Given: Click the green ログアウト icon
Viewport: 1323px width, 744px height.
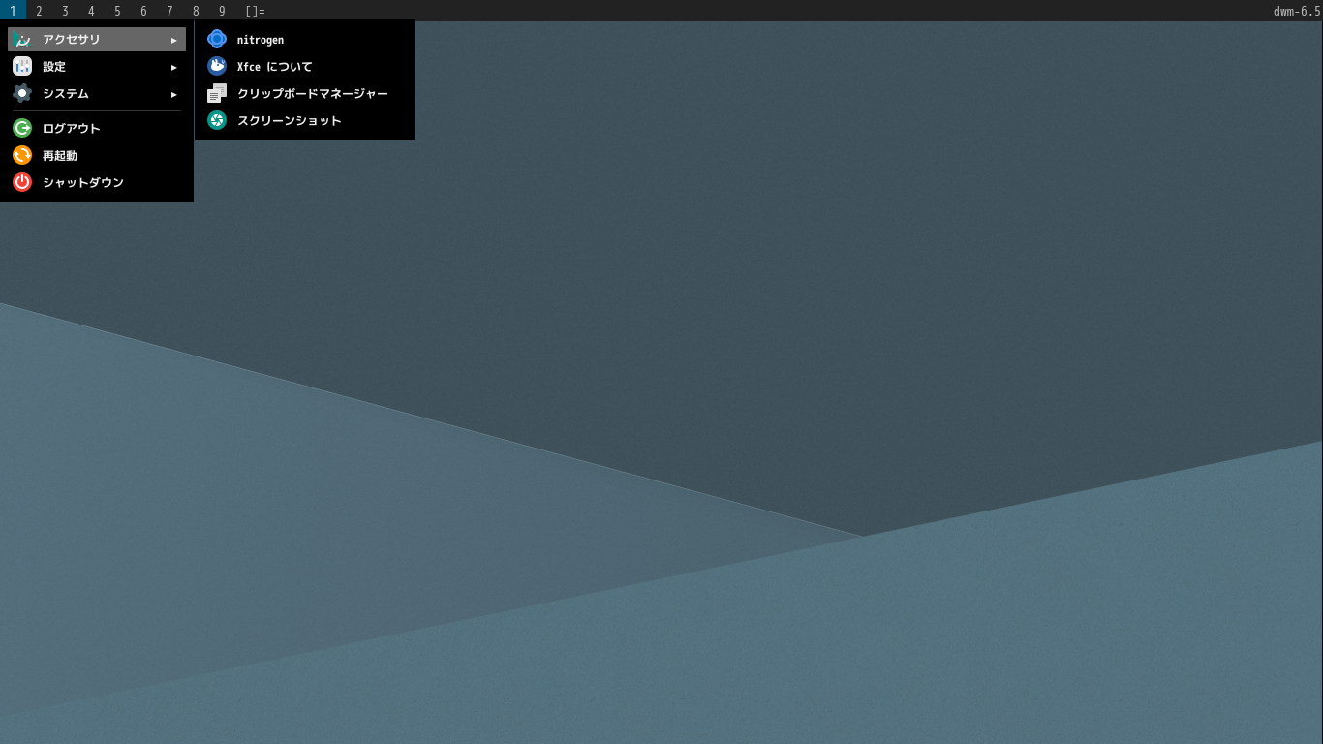Looking at the screenshot, I should pos(21,128).
